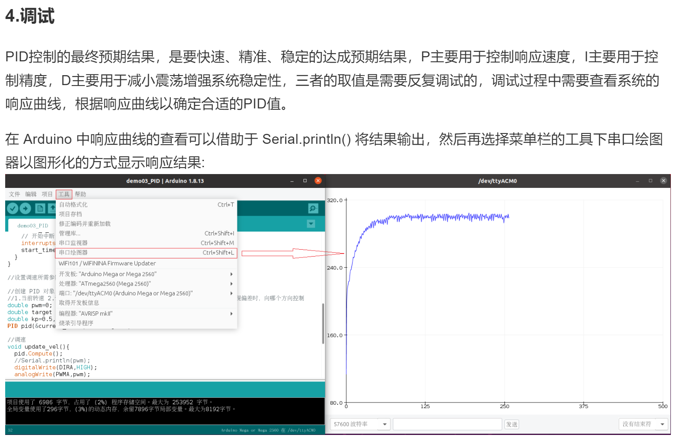Click the double pwm=0; code line
This screenshot has height=444, width=686.
tap(30, 305)
